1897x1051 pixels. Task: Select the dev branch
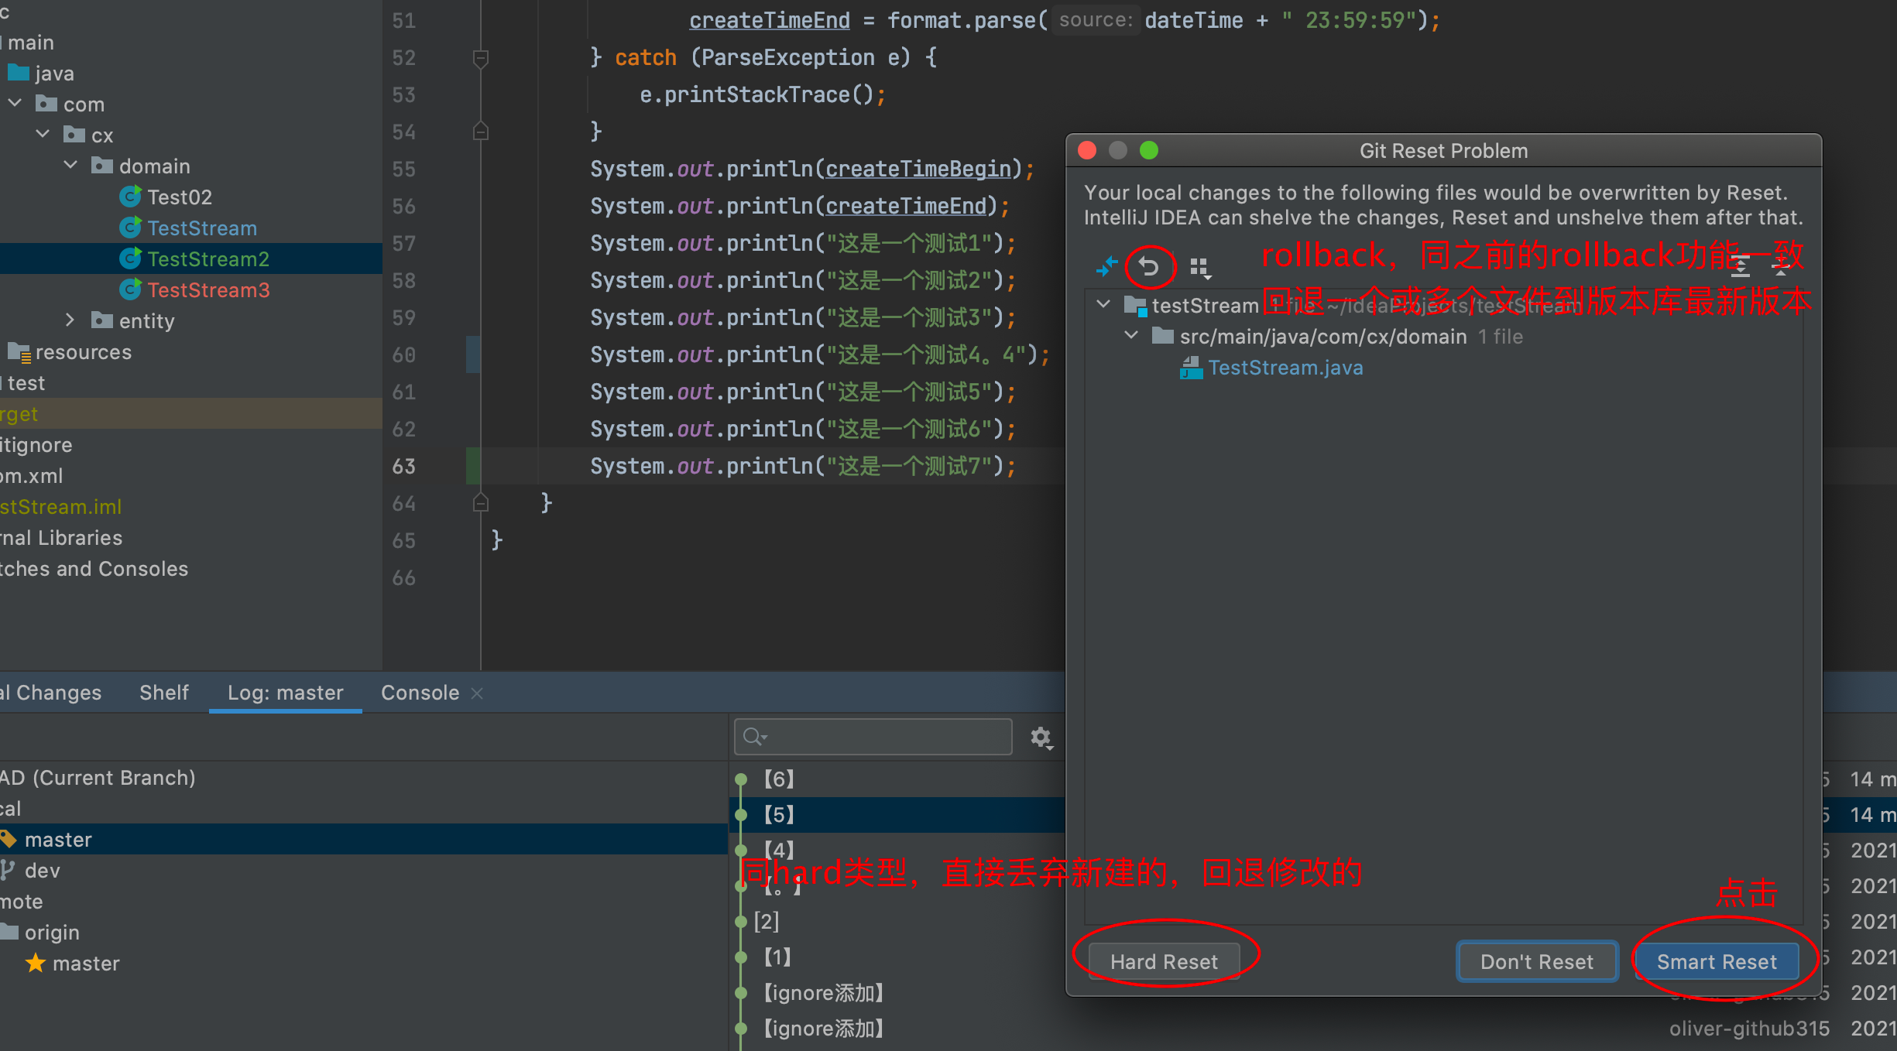(x=42, y=870)
